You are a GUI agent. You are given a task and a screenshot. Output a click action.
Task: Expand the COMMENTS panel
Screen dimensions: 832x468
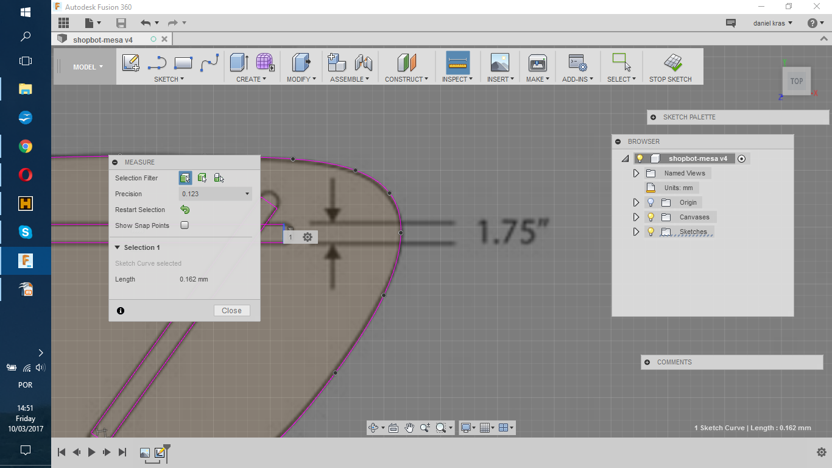point(647,362)
